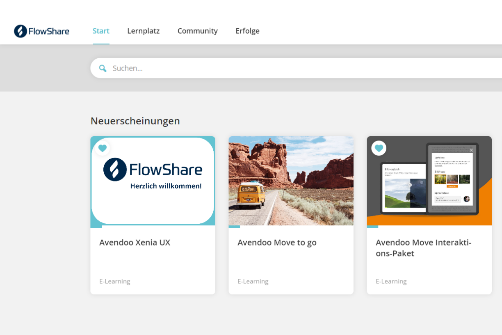502x335 pixels.
Task: Toggle favorite heart on Avendoo Xenia UX card
Action: 103,148
